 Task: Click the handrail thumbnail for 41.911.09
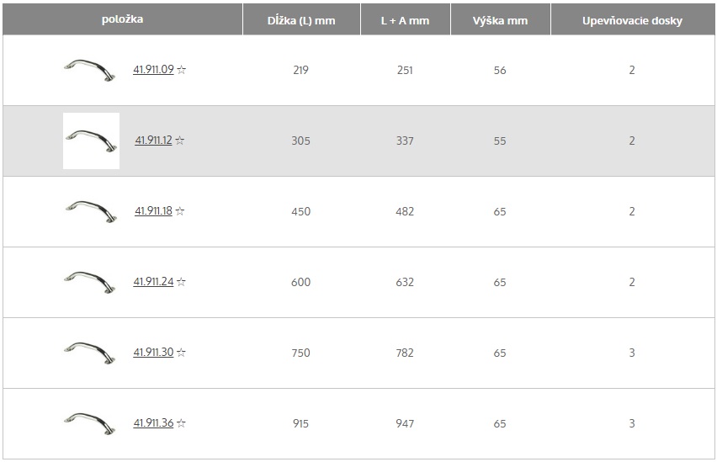point(89,70)
